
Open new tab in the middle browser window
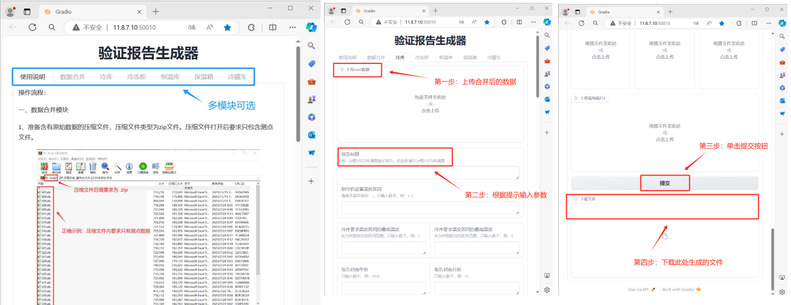click(435, 11)
